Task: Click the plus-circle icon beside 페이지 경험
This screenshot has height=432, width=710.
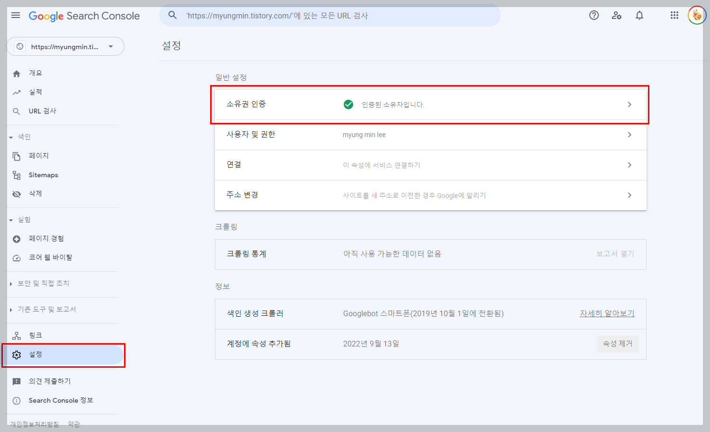Action: pyautogui.click(x=17, y=239)
